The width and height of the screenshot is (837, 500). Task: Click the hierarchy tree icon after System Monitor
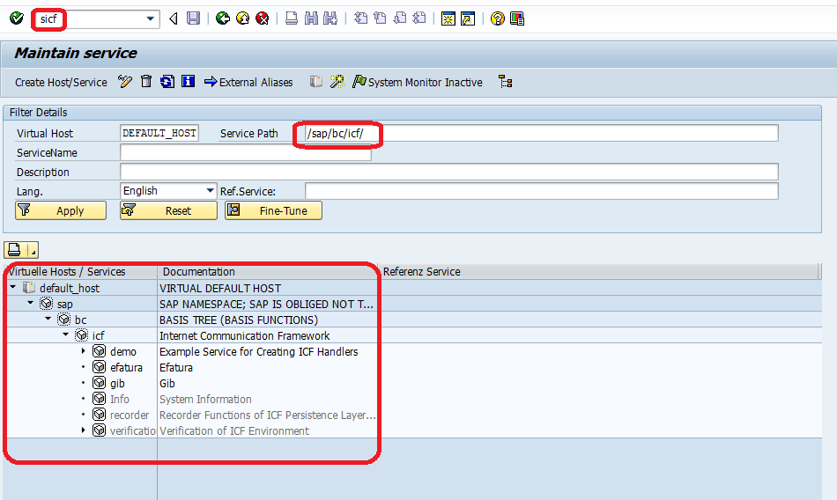coord(505,82)
